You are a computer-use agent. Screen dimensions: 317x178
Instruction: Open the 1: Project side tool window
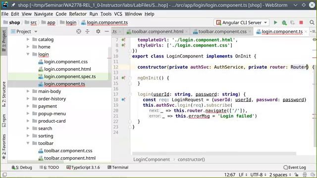4,41
